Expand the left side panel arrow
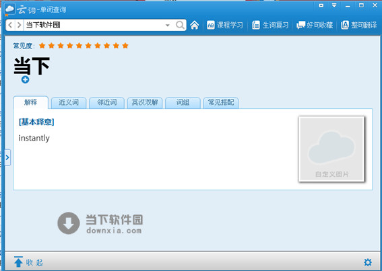The width and height of the screenshot is (382, 271). (7, 157)
